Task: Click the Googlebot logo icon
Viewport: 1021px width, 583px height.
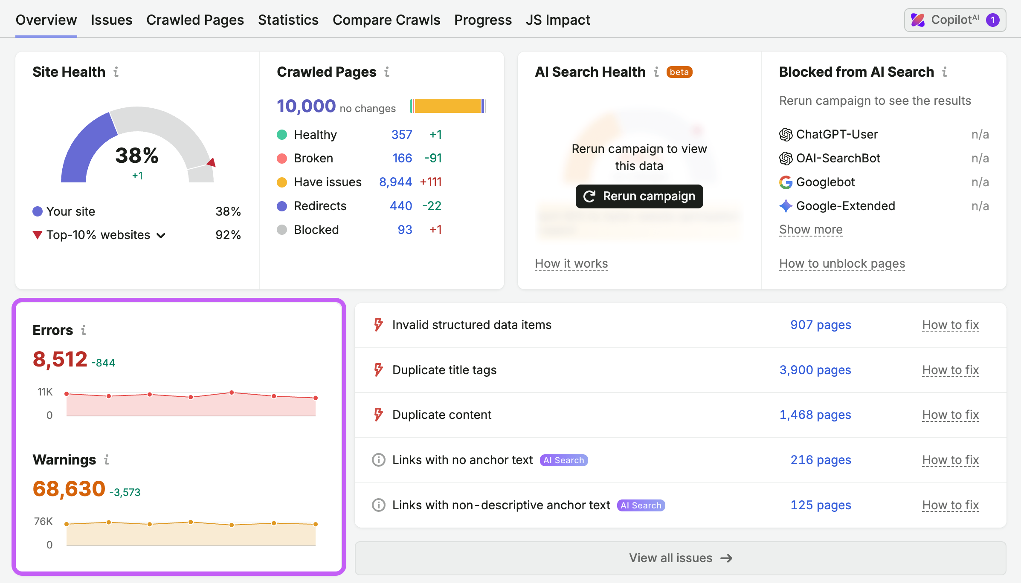Action: tap(786, 182)
